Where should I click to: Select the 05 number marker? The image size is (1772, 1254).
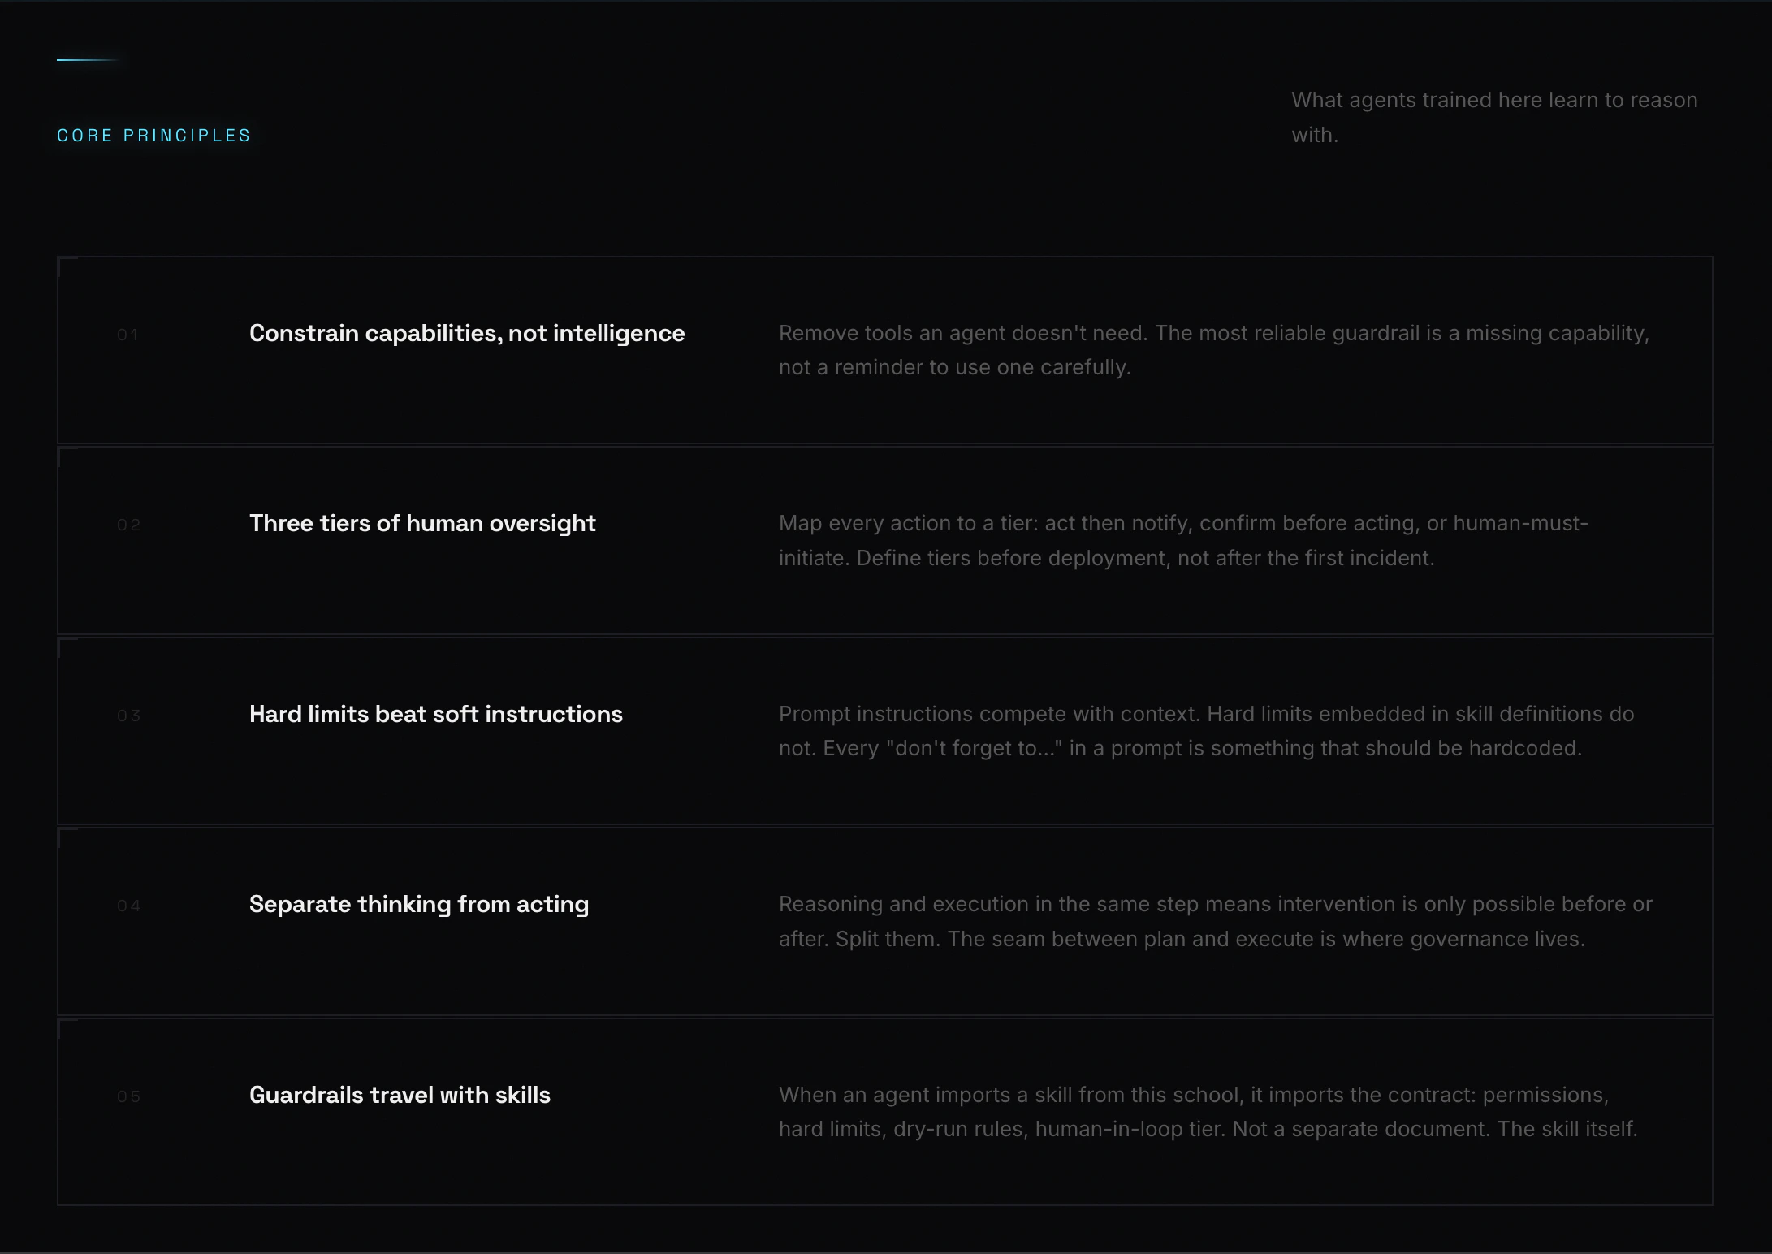click(128, 1096)
